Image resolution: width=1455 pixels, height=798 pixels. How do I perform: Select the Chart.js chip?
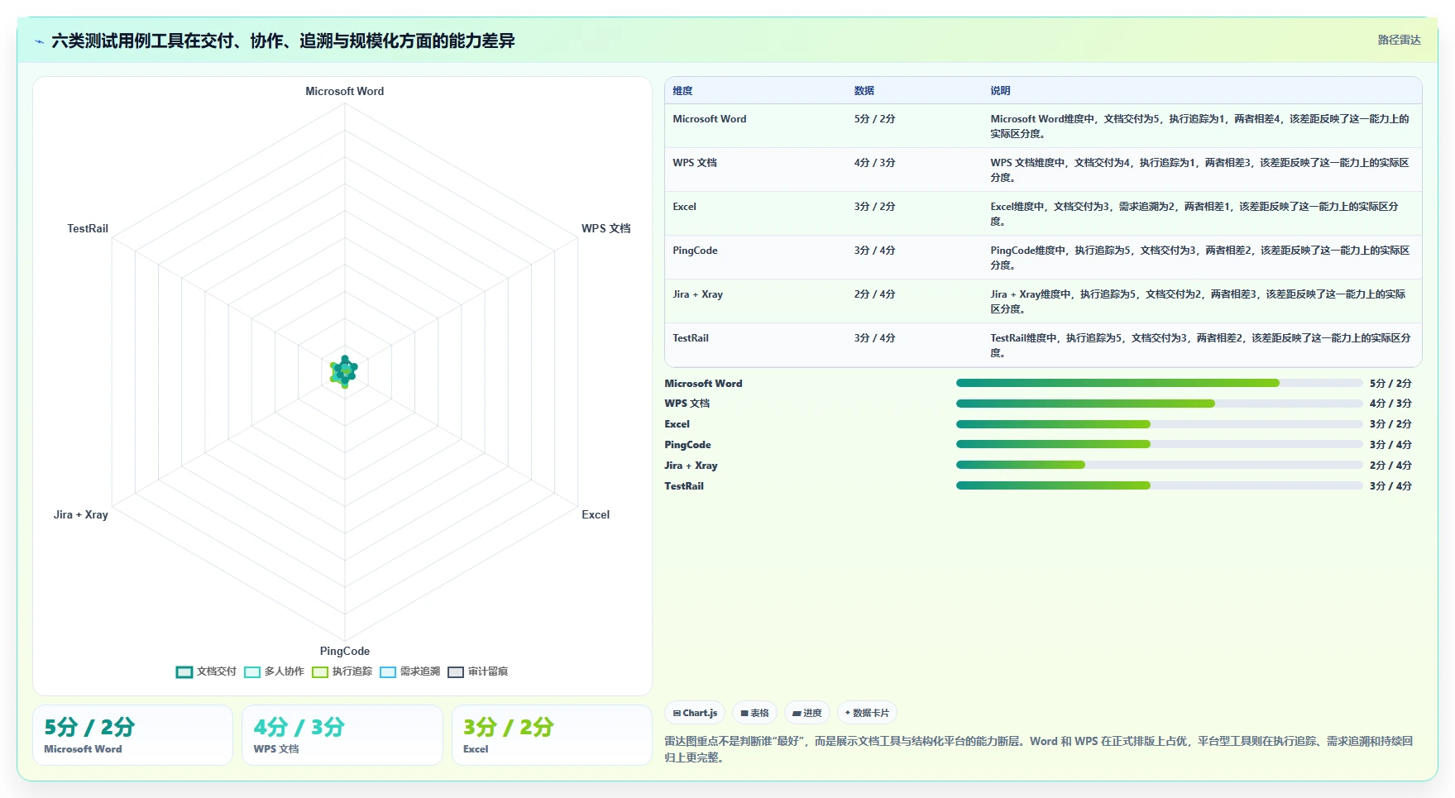click(x=695, y=713)
